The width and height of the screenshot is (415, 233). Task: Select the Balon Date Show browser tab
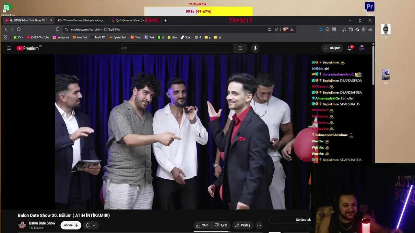[x=28, y=20]
